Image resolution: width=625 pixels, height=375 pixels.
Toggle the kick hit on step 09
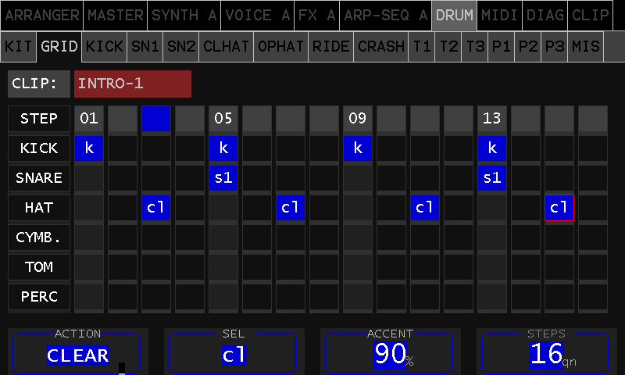click(358, 148)
